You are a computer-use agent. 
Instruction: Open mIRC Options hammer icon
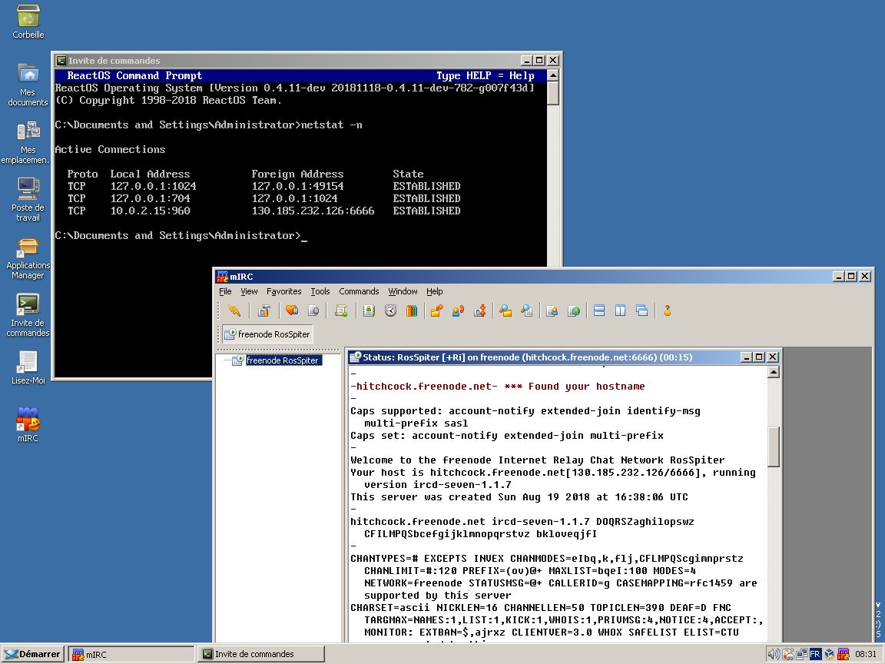(x=264, y=310)
